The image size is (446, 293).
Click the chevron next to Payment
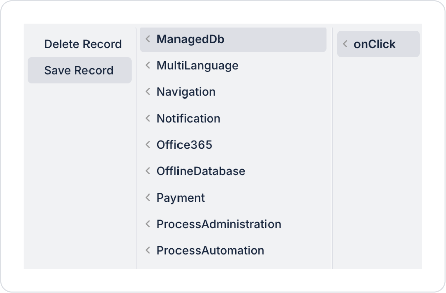(148, 198)
